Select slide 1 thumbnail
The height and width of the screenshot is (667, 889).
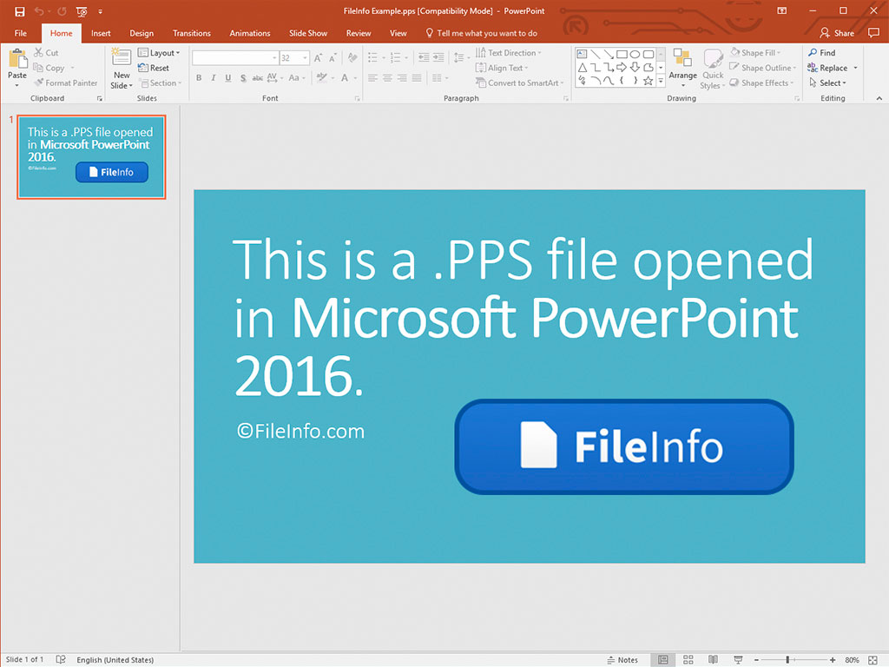click(x=91, y=157)
